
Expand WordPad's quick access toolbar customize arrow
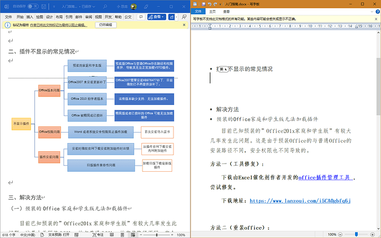(221, 4)
